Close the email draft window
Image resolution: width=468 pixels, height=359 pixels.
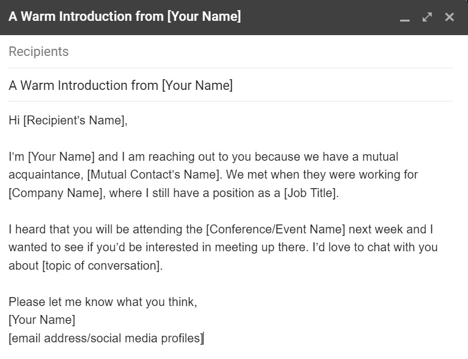point(450,17)
